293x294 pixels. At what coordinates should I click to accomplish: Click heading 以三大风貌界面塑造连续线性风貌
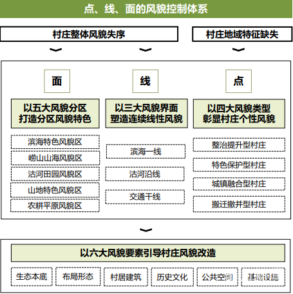(146, 113)
